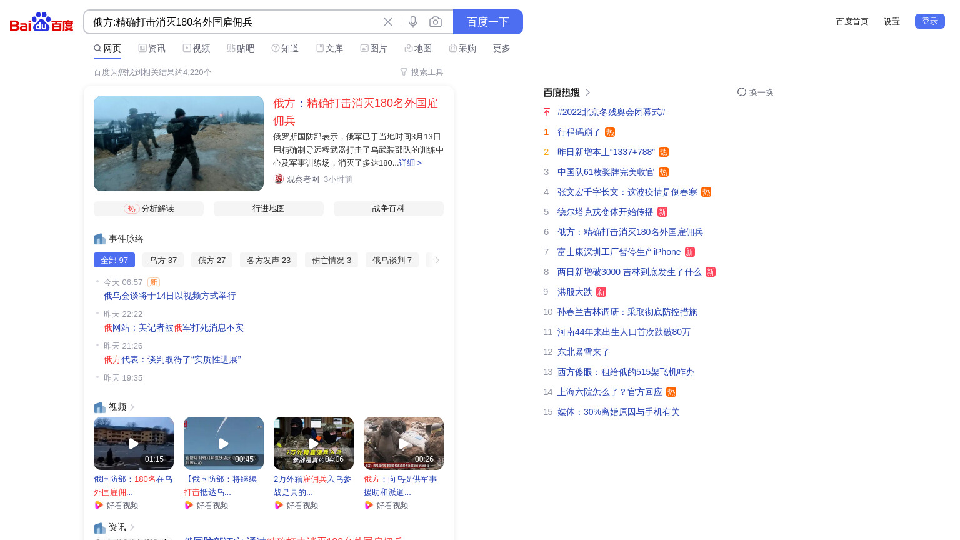
Task: Switch to the 地图 tab
Action: point(418,48)
